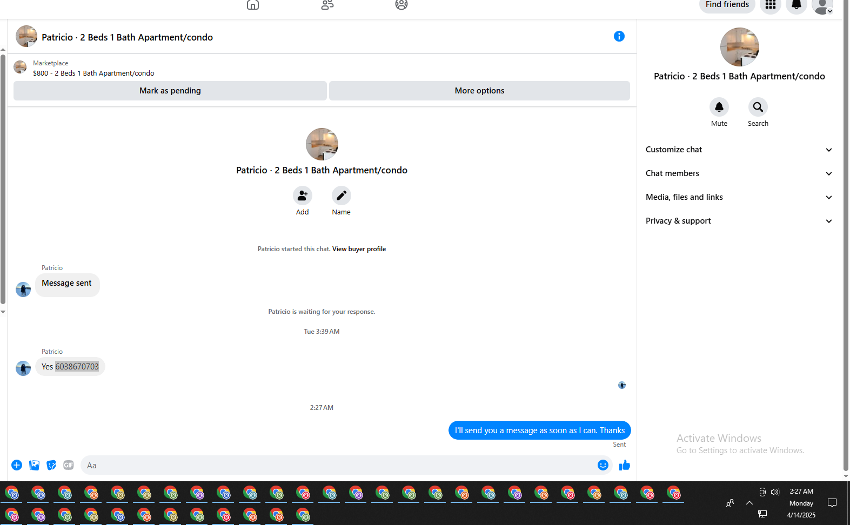Open Windows notification center icon
This screenshot has height=525, width=850.
click(x=832, y=503)
